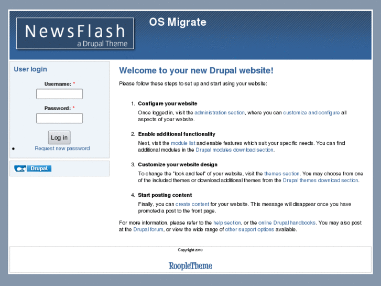Click the Welcome to your new Drupal website heading
The width and height of the screenshot is (381, 286).
pos(196,71)
